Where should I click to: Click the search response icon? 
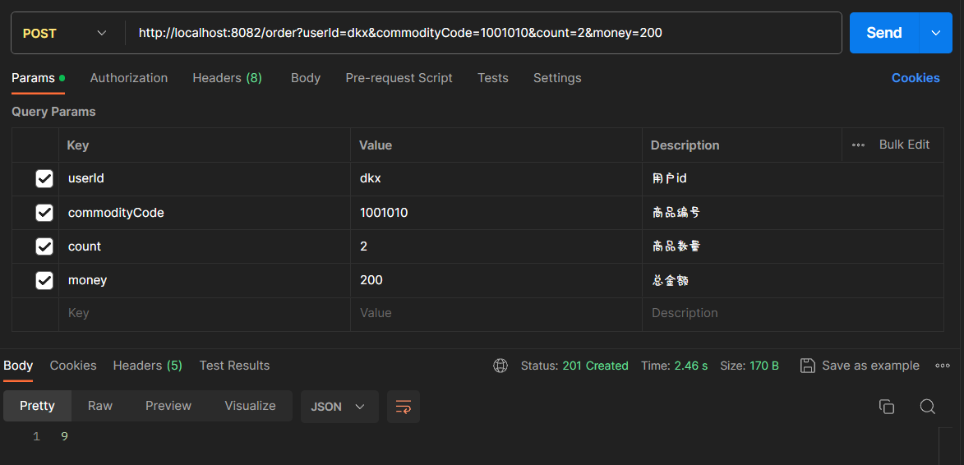[x=927, y=406]
